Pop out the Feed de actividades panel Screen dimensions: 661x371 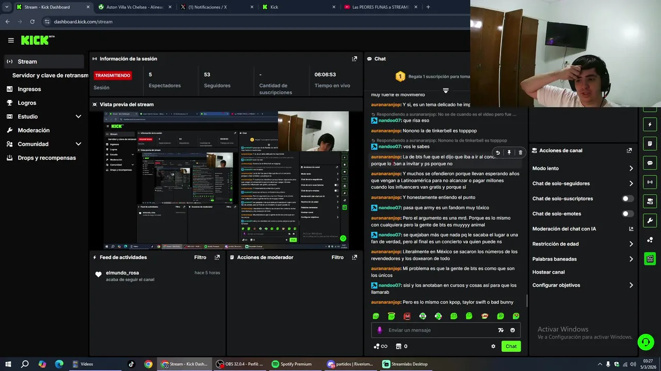pyautogui.click(x=217, y=257)
